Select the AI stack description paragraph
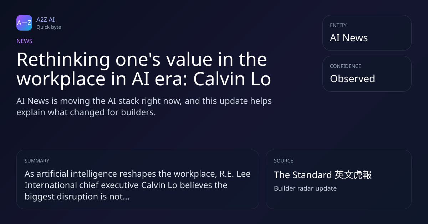 144,107
